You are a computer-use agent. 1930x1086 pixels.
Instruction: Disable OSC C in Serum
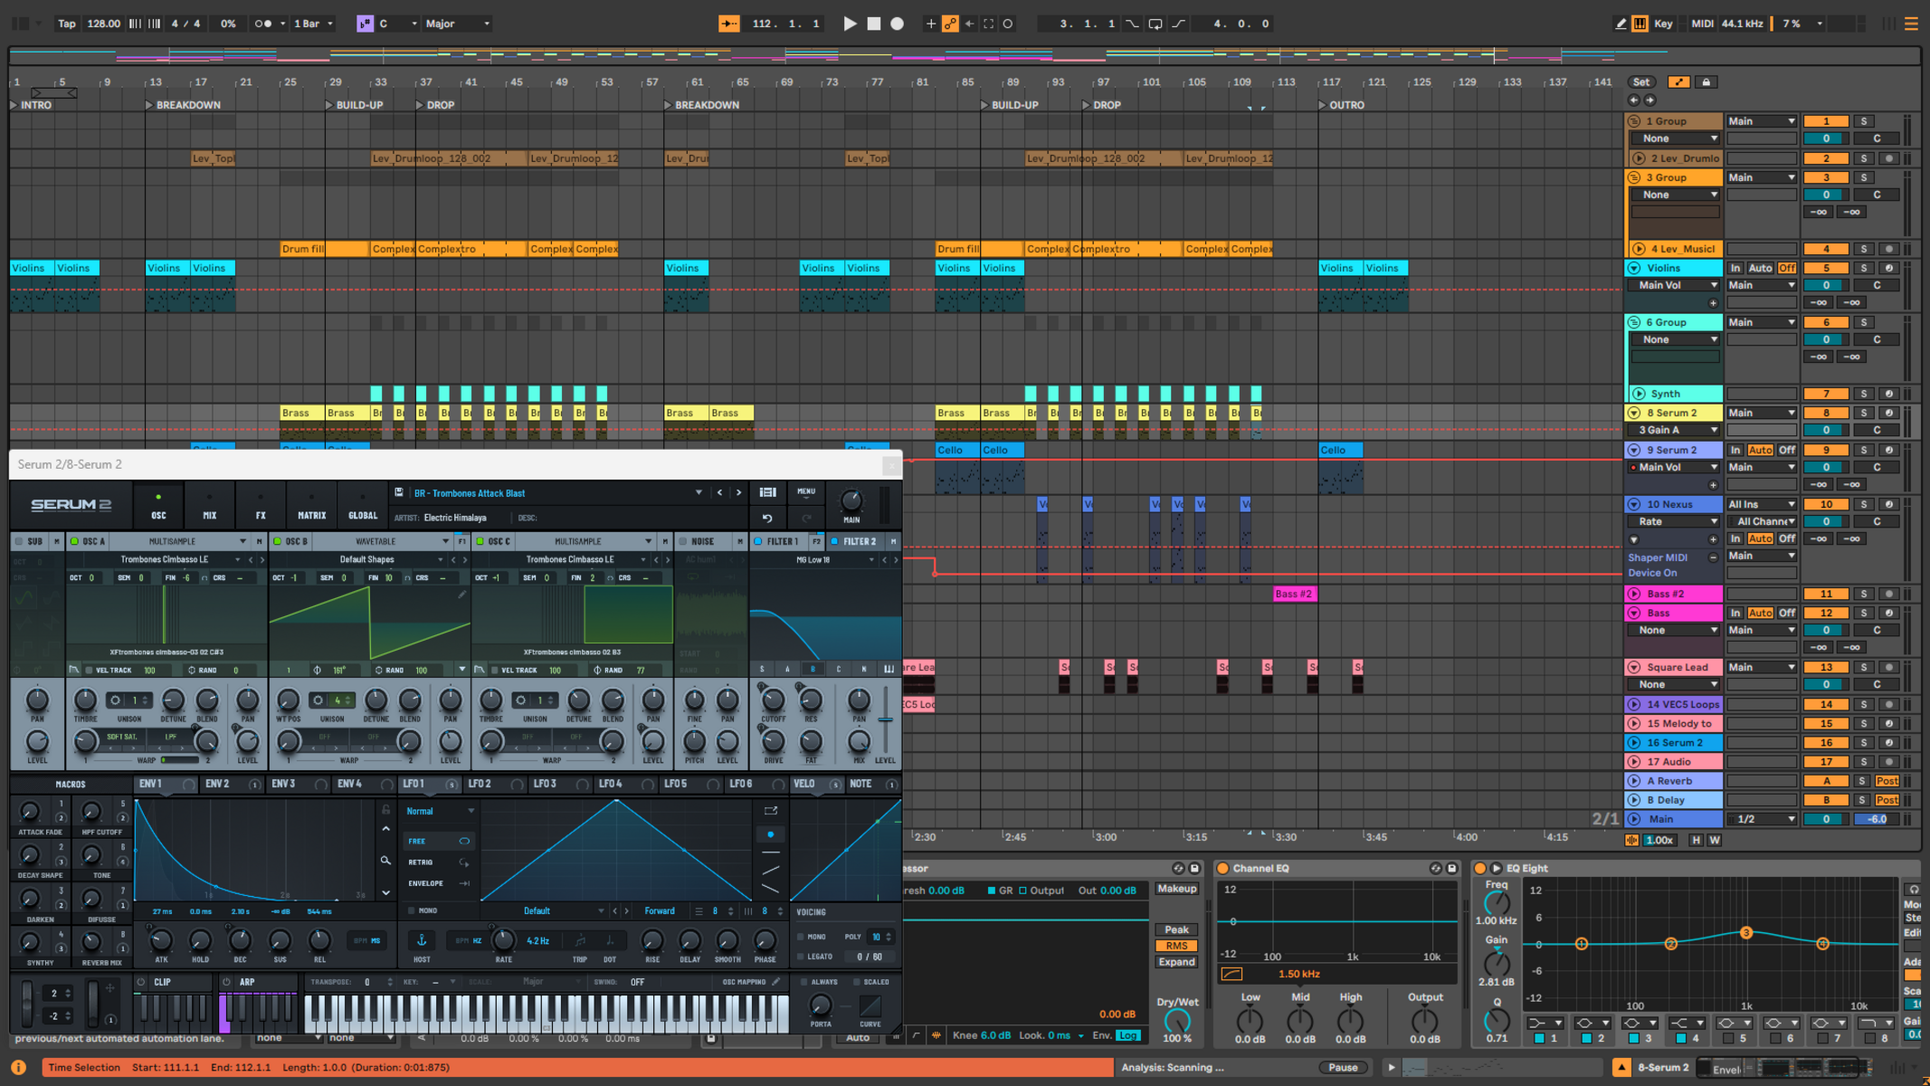click(480, 541)
